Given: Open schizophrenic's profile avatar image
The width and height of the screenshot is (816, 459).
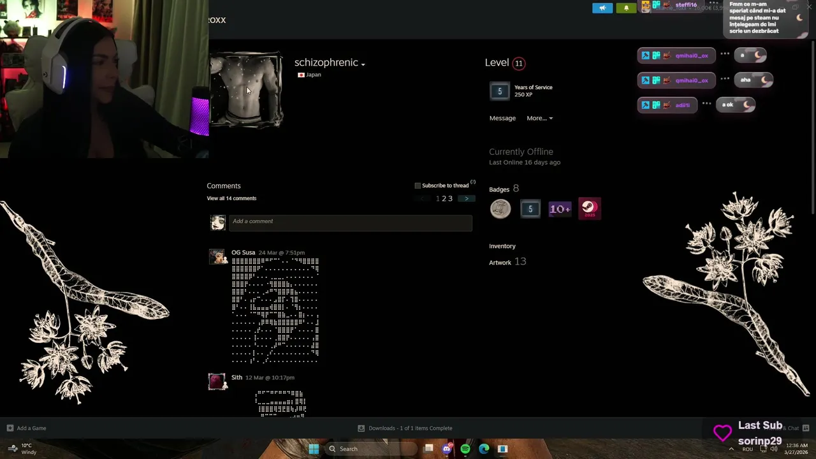Looking at the screenshot, I should pyautogui.click(x=246, y=91).
